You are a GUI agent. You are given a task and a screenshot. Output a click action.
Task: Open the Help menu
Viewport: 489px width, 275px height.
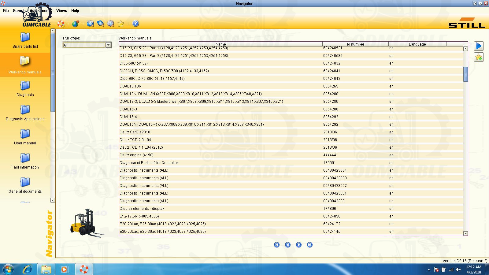coord(75,10)
